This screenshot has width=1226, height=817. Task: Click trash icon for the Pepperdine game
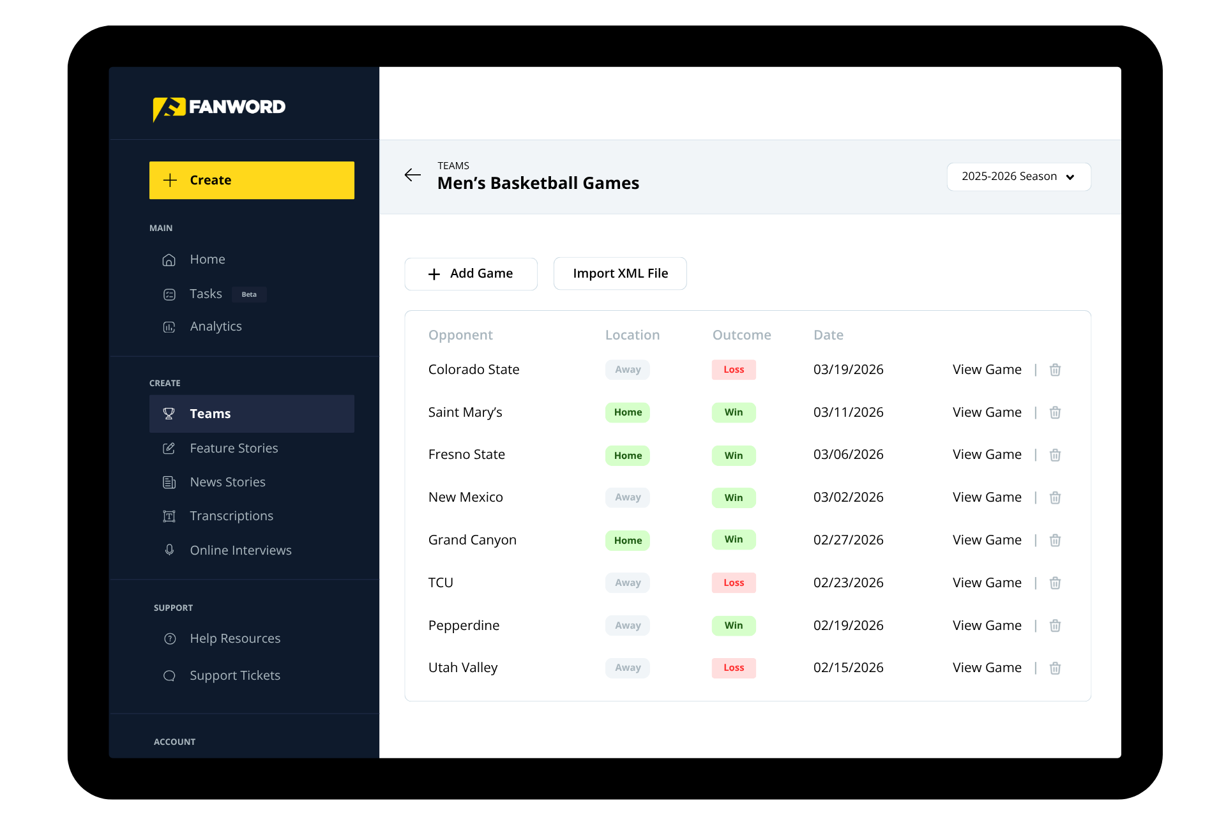(x=1055, y=626)
